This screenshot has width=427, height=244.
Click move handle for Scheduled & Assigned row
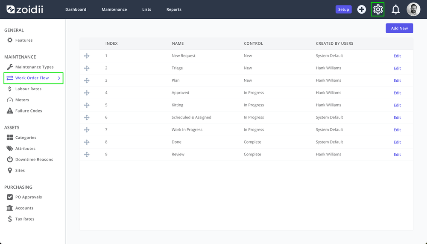(87, 118)
